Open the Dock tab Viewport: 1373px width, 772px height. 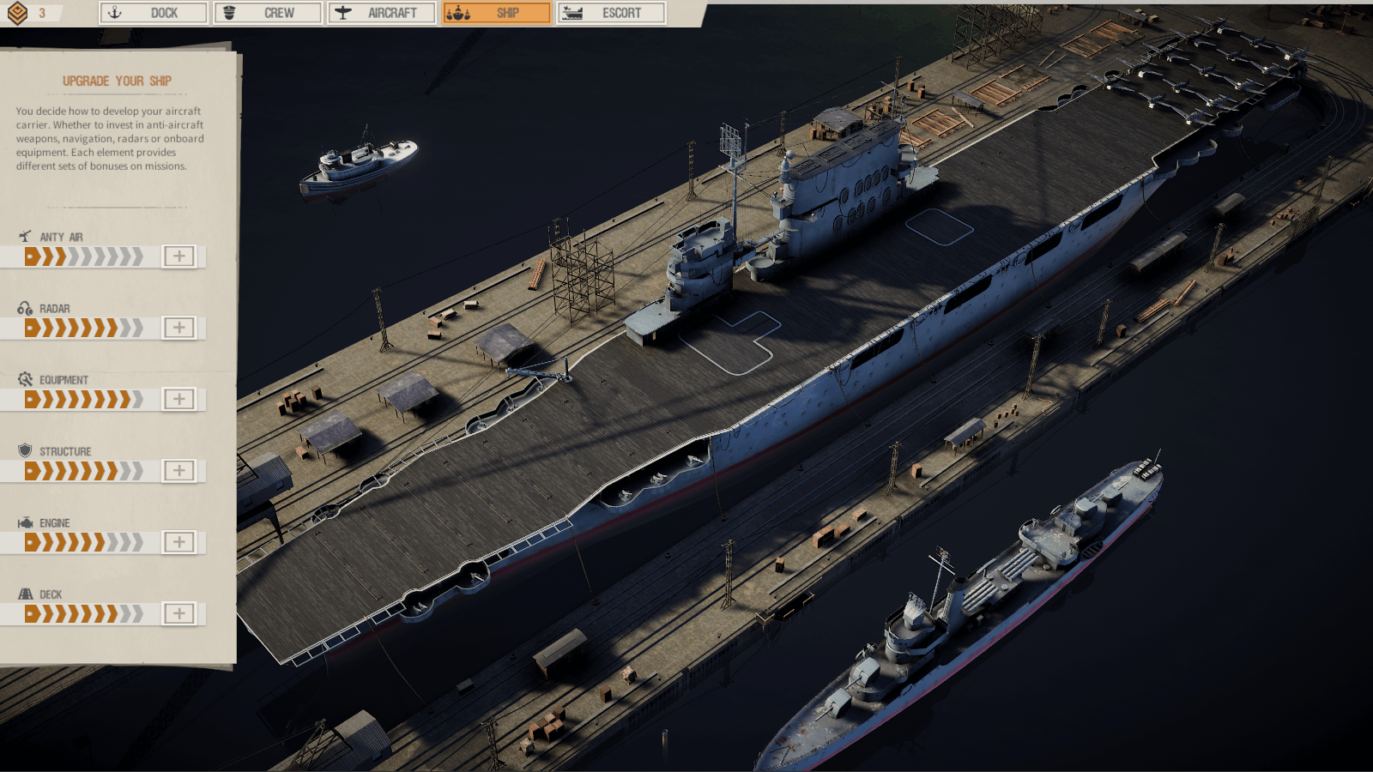pos(154,13)
